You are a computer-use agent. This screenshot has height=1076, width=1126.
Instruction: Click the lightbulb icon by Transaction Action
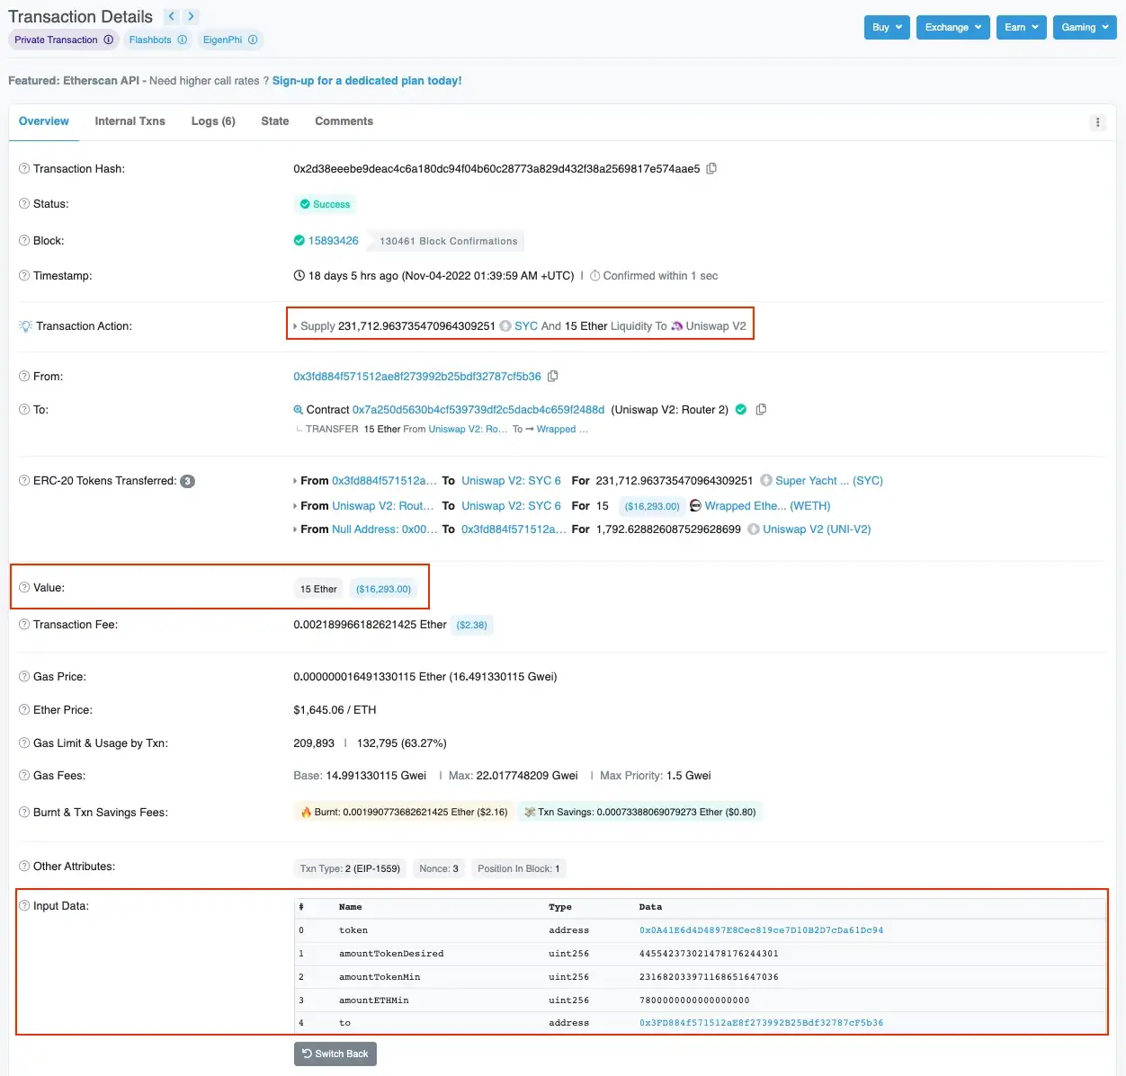click(x=25, y=325)
